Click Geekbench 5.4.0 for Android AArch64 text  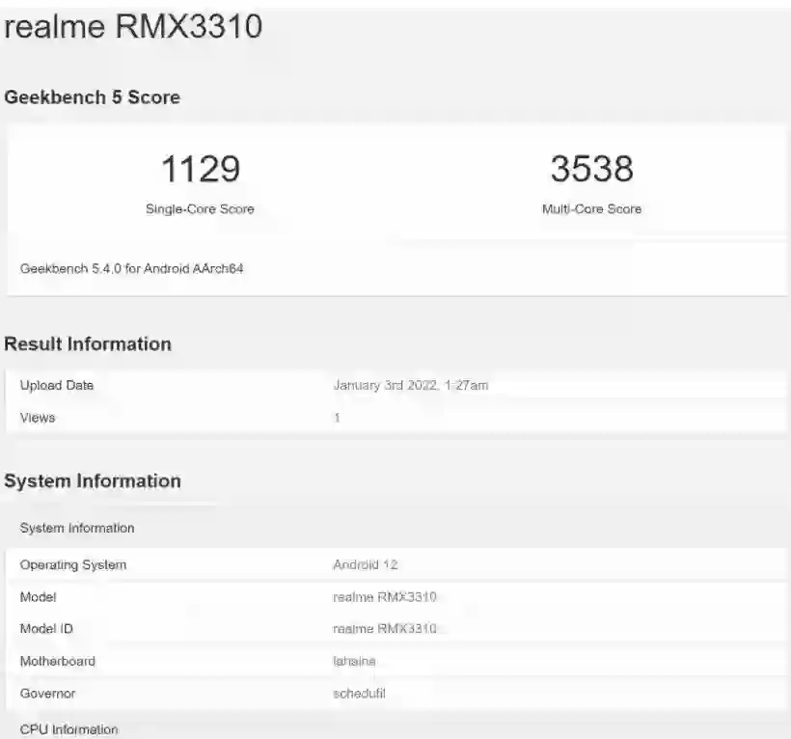point(131,268)
